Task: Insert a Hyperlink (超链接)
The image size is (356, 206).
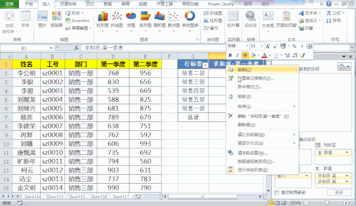Action: pos(251,19)
